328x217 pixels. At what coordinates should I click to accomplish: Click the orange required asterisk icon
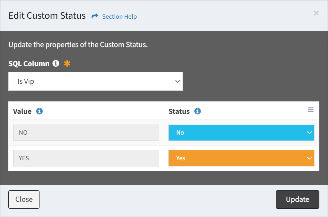[x=67, y=63]
